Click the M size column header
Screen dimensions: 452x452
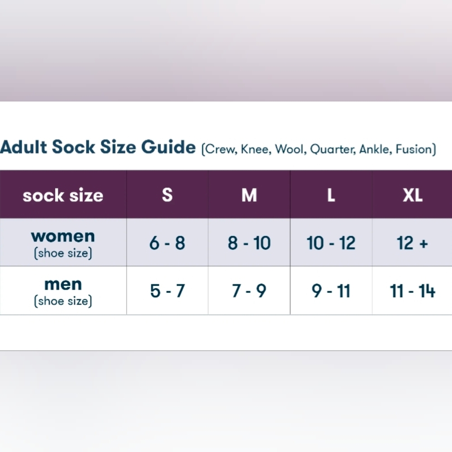coord(249,194)
